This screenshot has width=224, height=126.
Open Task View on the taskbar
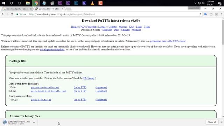(x=20, y=3)
